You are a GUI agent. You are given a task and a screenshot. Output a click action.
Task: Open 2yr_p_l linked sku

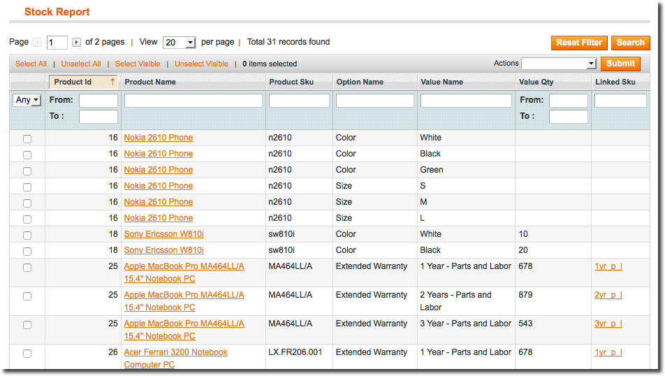[x=608, y=295]
